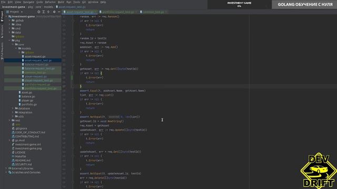The image size is (337, 189).
Task: Open balance.go in the project tree
Action: 28,97
